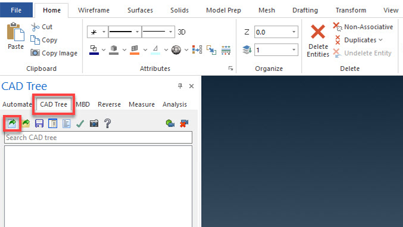Click the Levels layers icon
The width and height of the screenshot is (403, 227).
[x=246, y=49]
